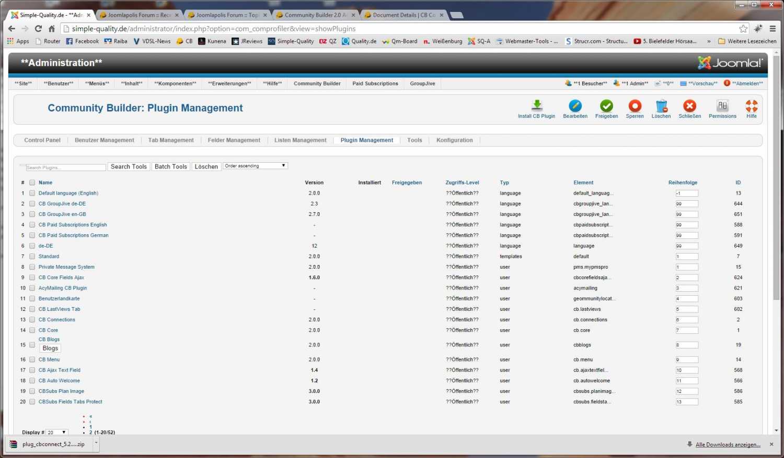This screenshot has width=784, height=458.
Task: Open the Konfiguration tab
Action: [454, 140]
